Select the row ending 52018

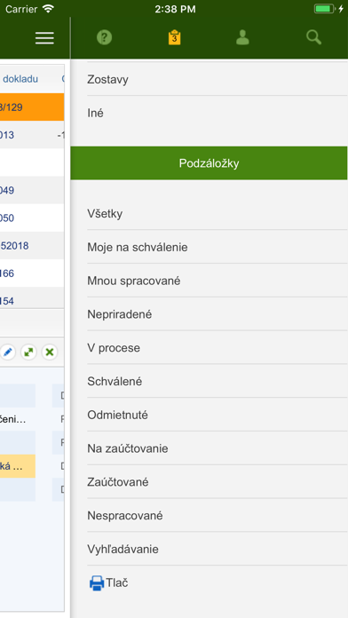pos(32,245)
